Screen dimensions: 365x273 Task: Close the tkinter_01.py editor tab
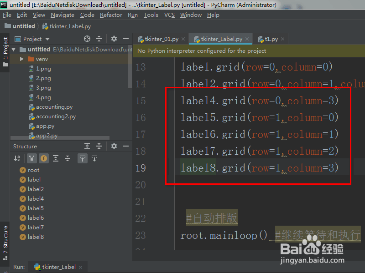183,39
